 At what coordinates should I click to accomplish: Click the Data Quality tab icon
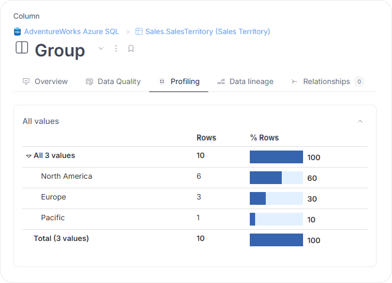89,81
